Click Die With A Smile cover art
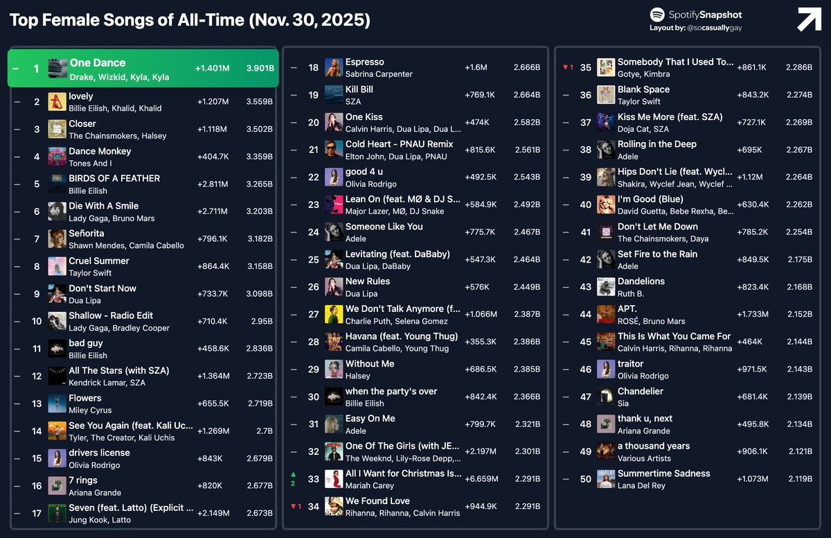 click(x=57, y=211)
